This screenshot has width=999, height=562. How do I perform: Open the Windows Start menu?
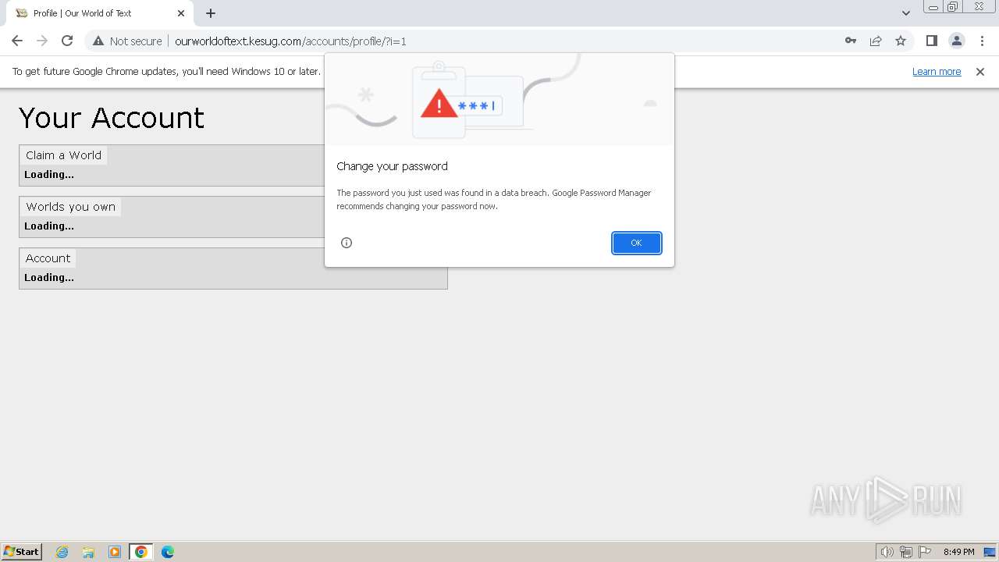pyautogui.click(x=22, y=551)
